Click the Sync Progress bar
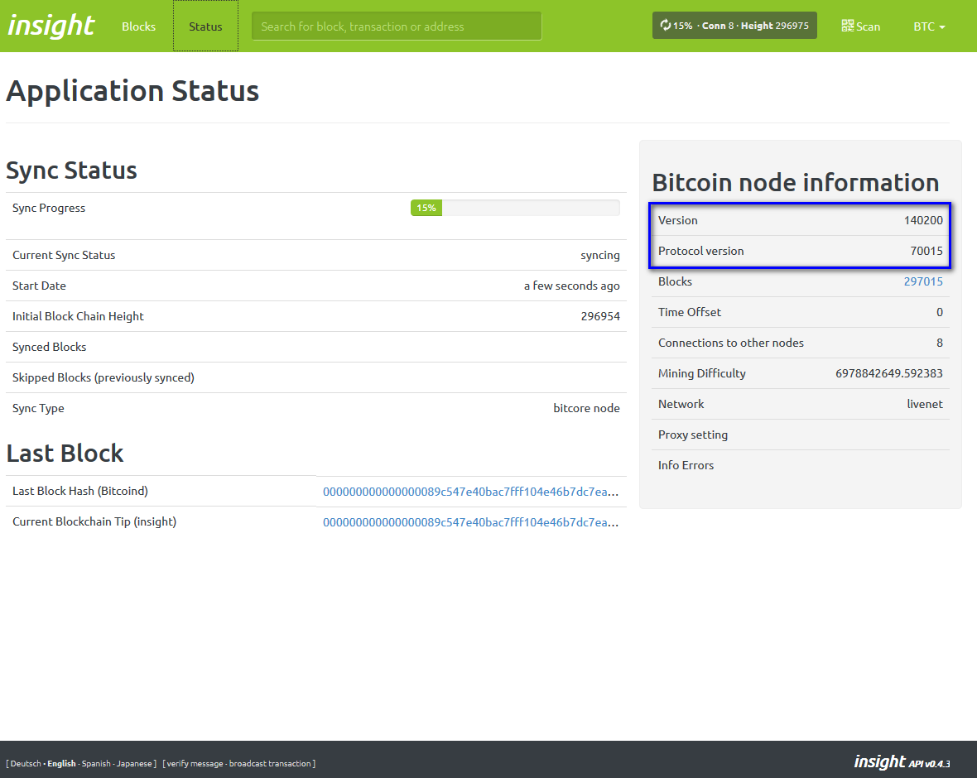977x778 pixels. tap(513, 208)
